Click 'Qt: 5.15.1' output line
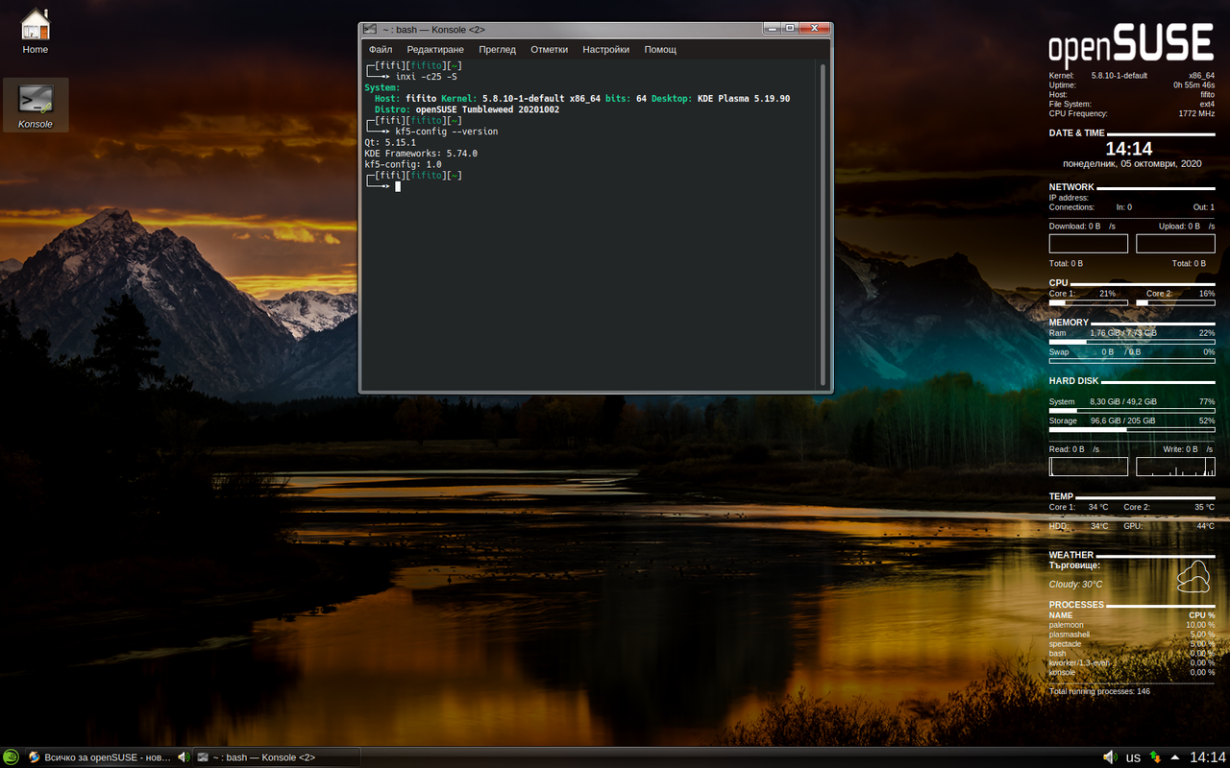 (390, 143)
